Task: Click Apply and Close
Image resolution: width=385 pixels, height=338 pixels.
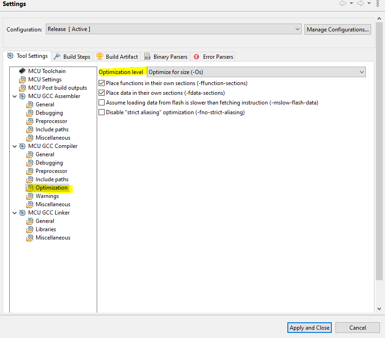Action: pos(309,327)
